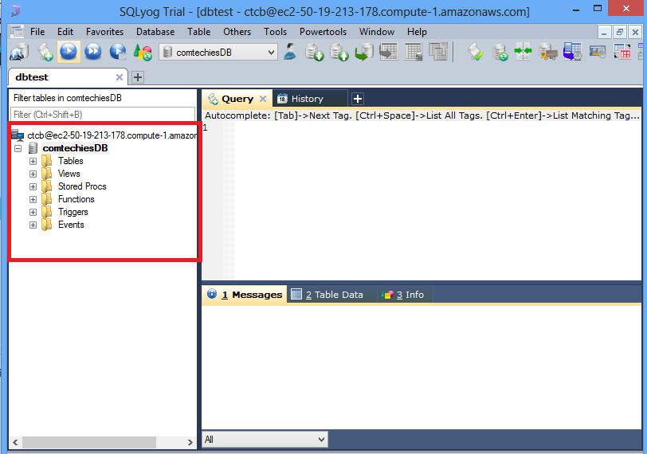The height and width of the screenshot is (454, 647).
Task: Refresh the object browser using the shapes icon
Action: 143,53
